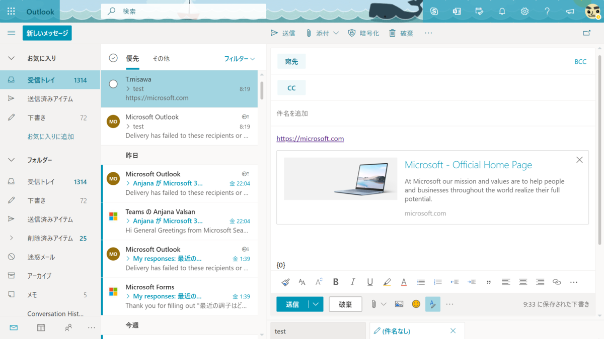The height and width of the screenshot is (339, 604).
Task: Click the blue 送信 button at bottom
Action: [x=292, y=304]
